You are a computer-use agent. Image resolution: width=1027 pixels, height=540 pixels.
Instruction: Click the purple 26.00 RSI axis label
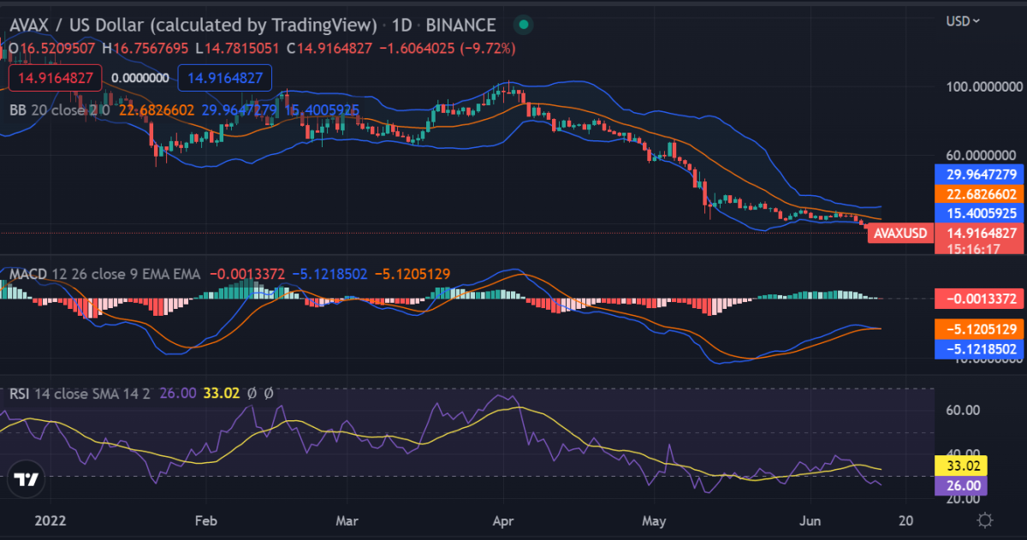[x=963, y=485]
